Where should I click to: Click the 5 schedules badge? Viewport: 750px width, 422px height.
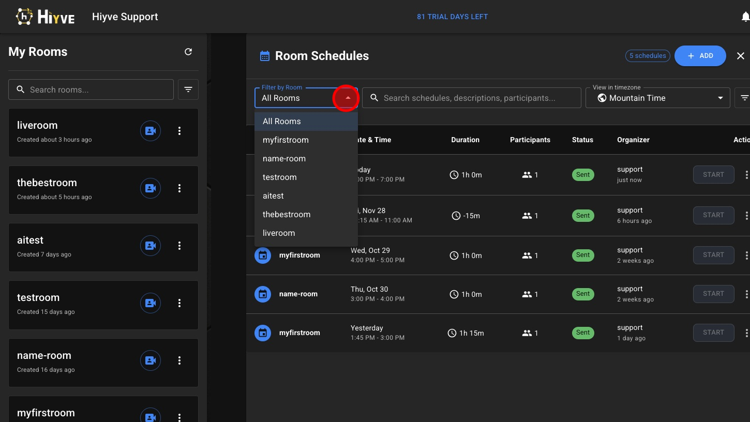click(647, 56)
